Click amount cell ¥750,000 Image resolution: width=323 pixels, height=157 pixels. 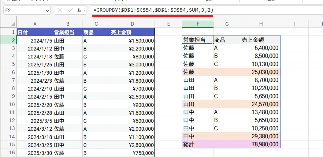(x=132, y=153)
